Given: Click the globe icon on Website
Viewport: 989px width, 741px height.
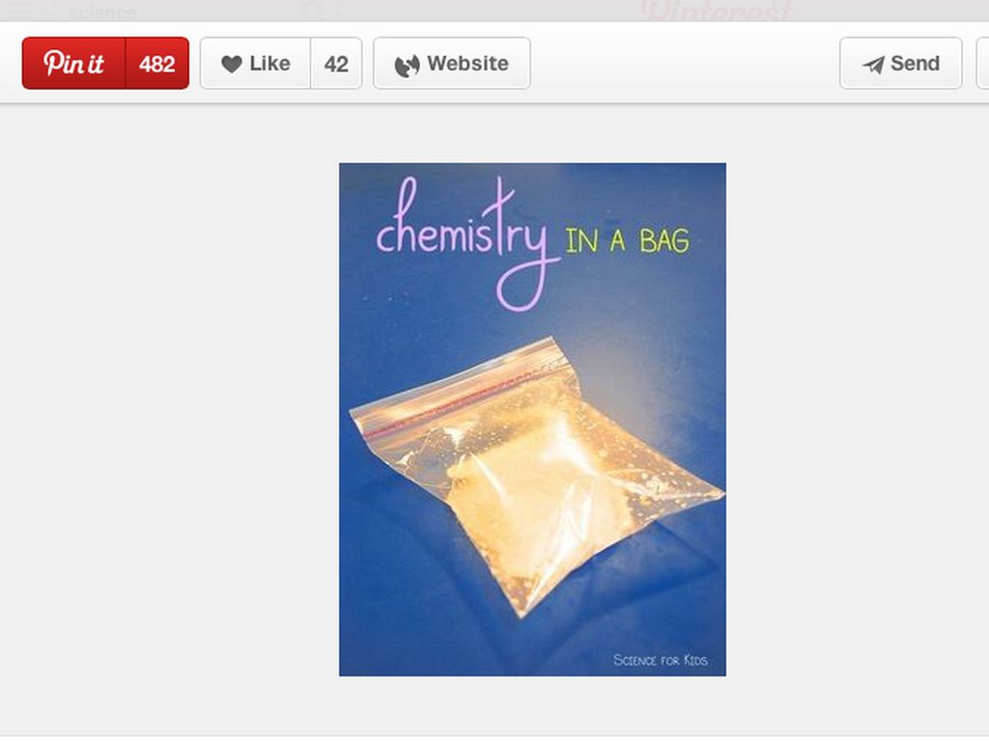Looking at the screenshot, I should pos(407,65).
